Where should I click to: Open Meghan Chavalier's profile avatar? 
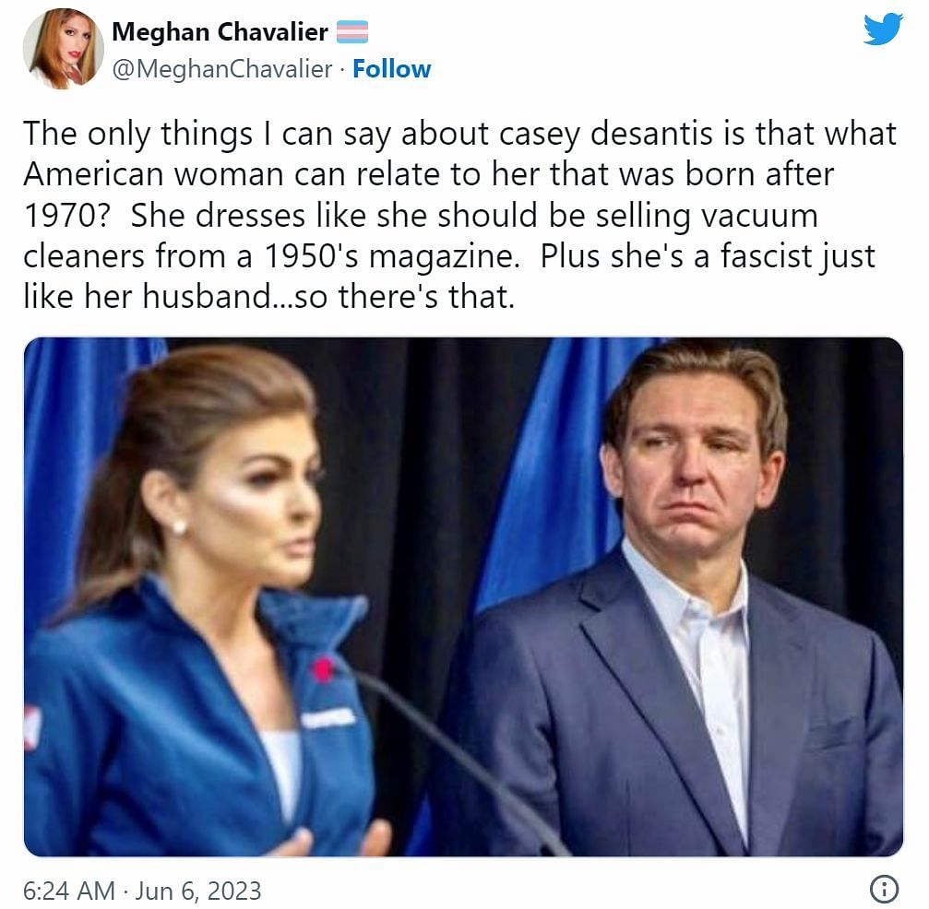click(64, 49)
